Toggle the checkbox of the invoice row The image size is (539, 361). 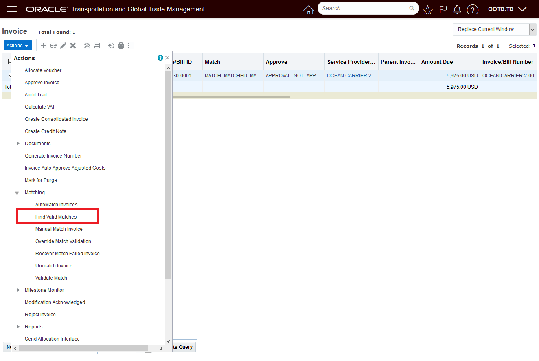pos(11,75)
